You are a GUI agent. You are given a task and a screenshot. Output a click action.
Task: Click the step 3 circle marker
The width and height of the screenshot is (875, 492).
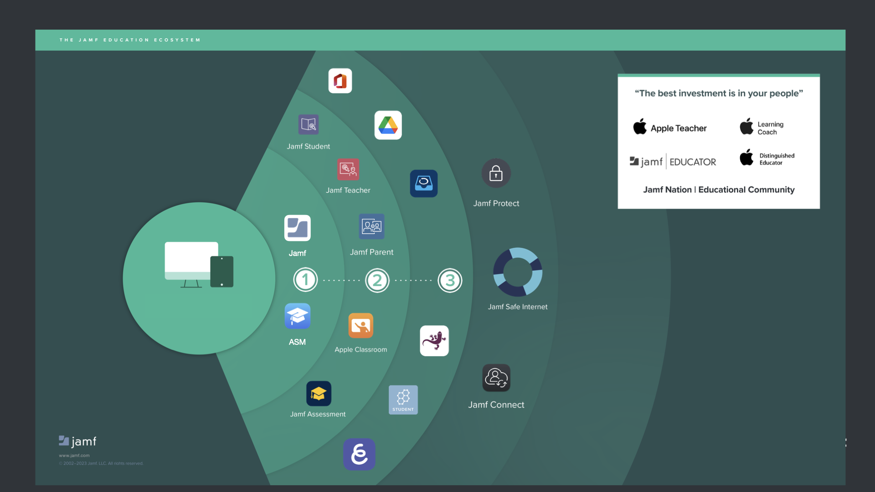point(450,281)
